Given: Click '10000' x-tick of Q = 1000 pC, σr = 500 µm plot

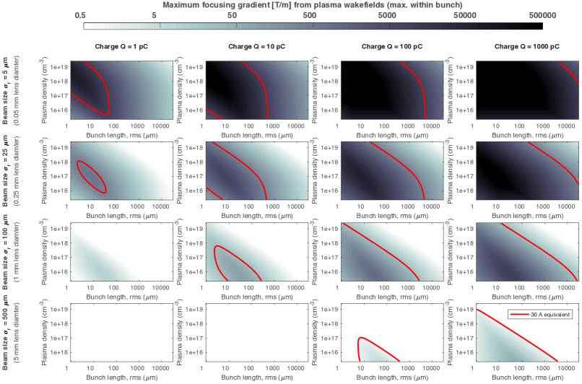Looking at the screenshot, I should click(566, 368).
